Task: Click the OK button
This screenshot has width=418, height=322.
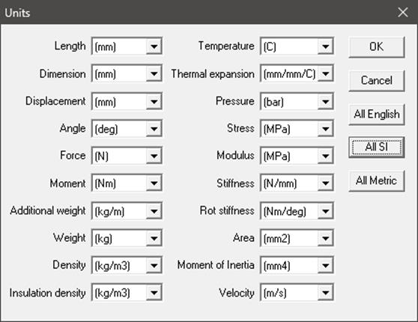Action: coord(376,47)
